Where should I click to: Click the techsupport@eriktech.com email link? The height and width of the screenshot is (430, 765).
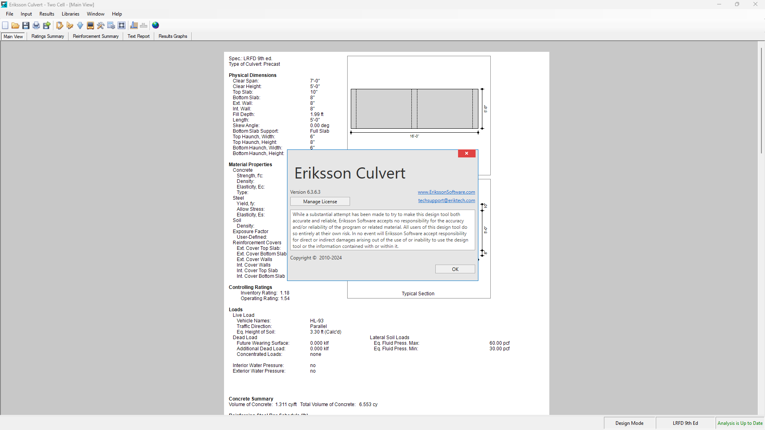446,200
